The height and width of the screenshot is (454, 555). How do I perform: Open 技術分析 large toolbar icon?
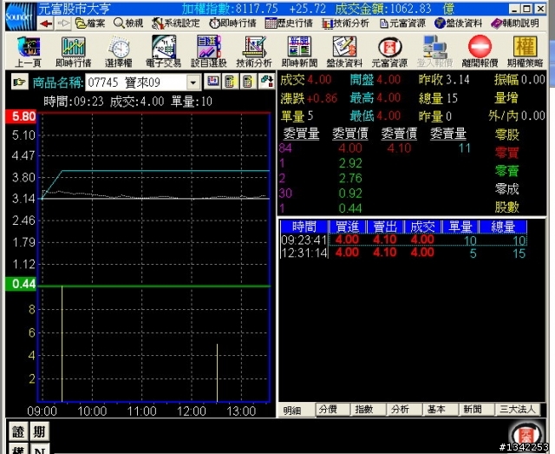[254, 52]
